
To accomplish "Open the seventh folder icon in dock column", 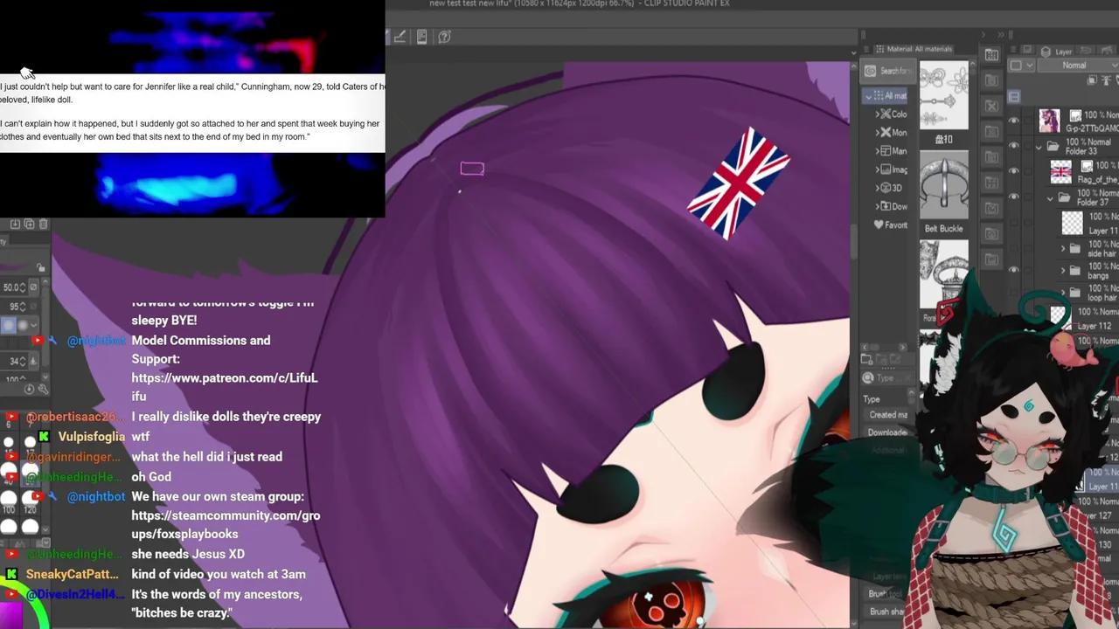I will [991, 209].
